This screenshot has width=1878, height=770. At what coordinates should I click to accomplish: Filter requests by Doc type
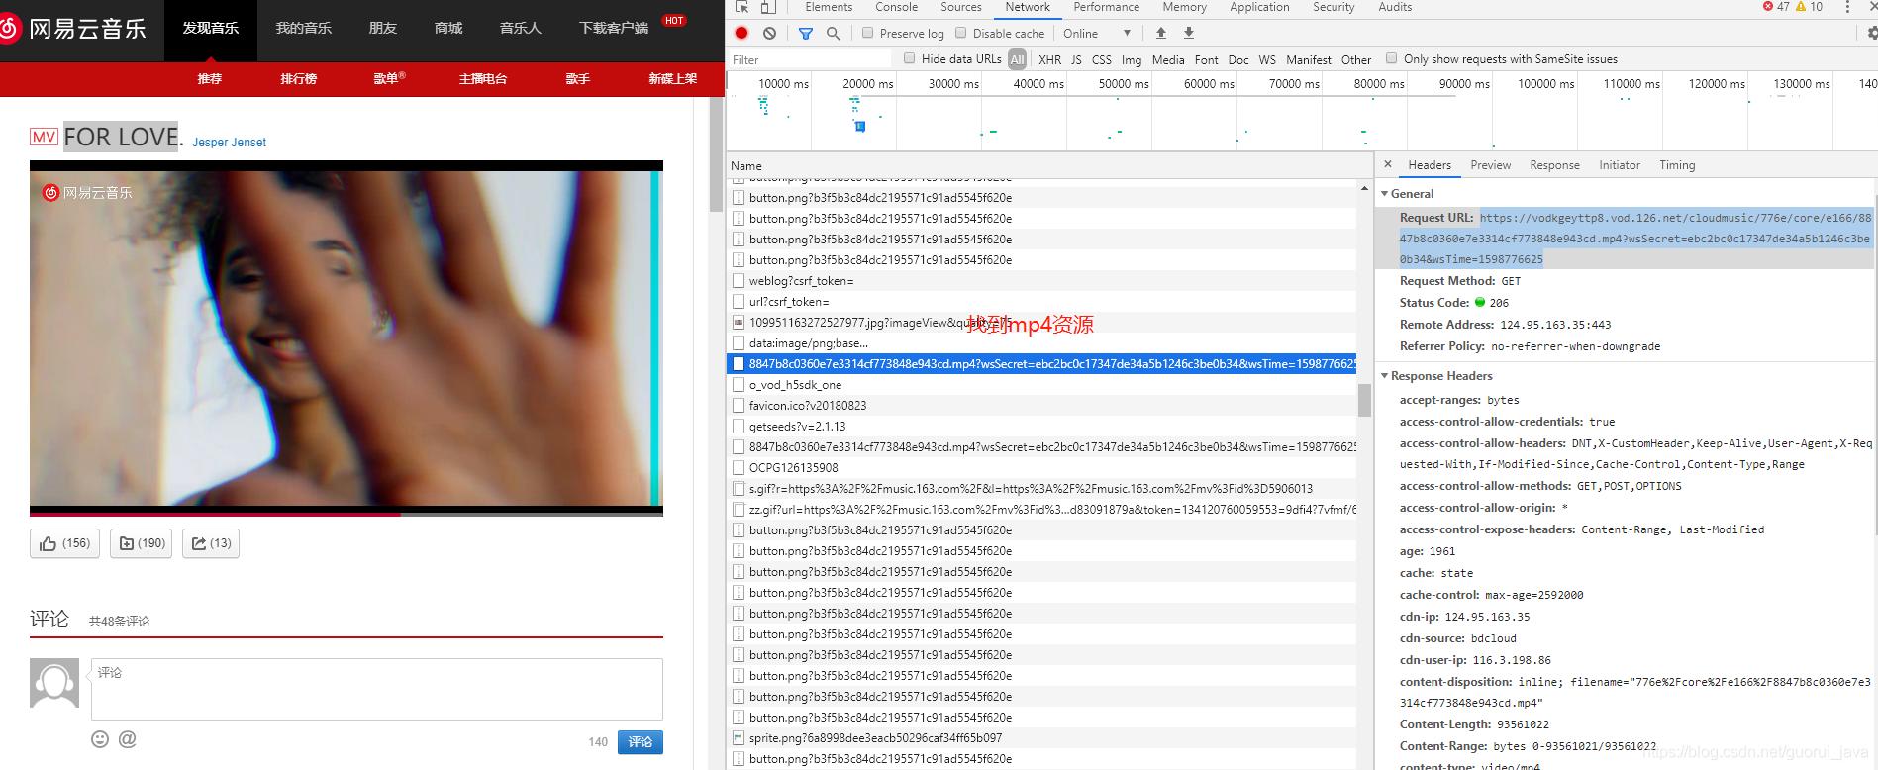pos(1238,59)
